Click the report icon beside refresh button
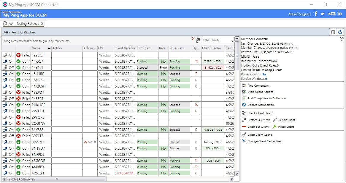Screen dimensions: 346x183 tap(333, 32)
